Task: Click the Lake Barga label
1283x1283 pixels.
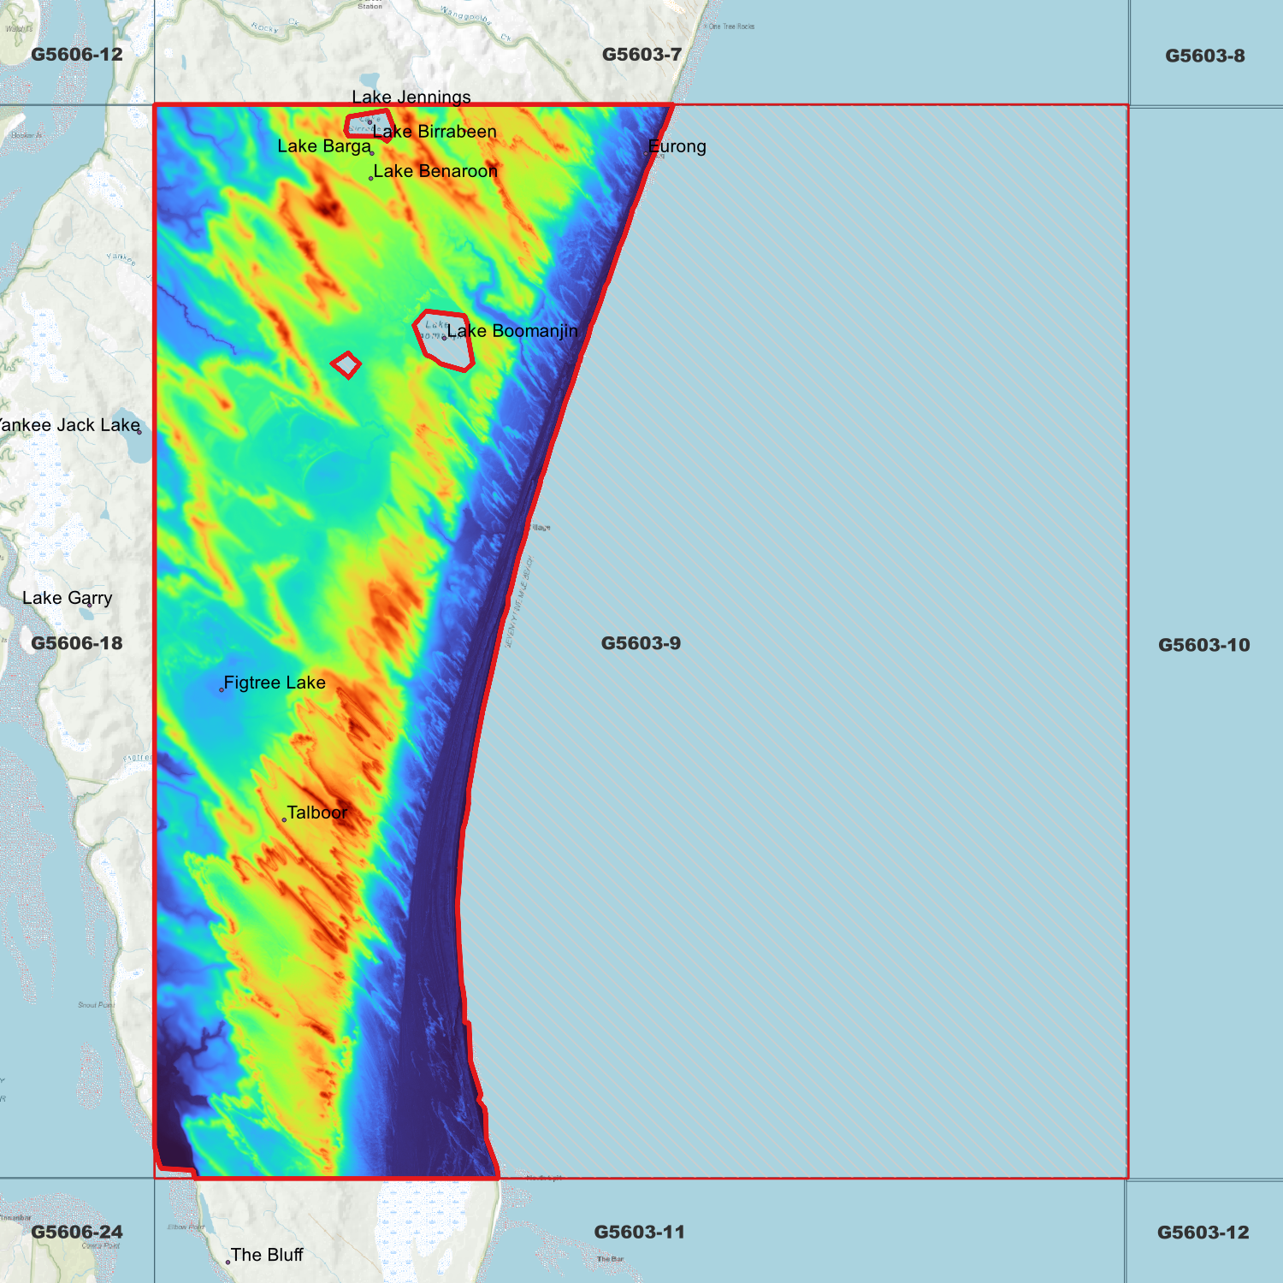Action: 324,146
